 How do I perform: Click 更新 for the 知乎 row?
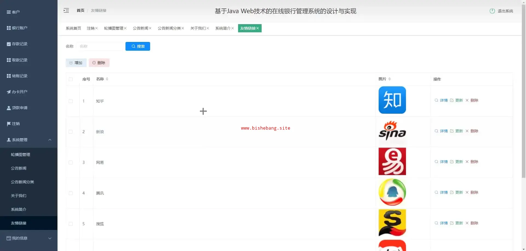coord(456,100)
